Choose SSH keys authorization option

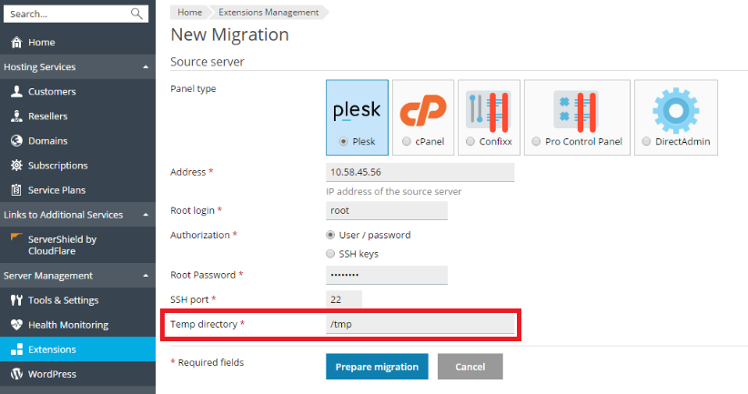click(330, 254)
